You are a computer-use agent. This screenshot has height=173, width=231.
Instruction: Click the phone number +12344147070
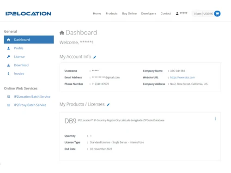100,84
